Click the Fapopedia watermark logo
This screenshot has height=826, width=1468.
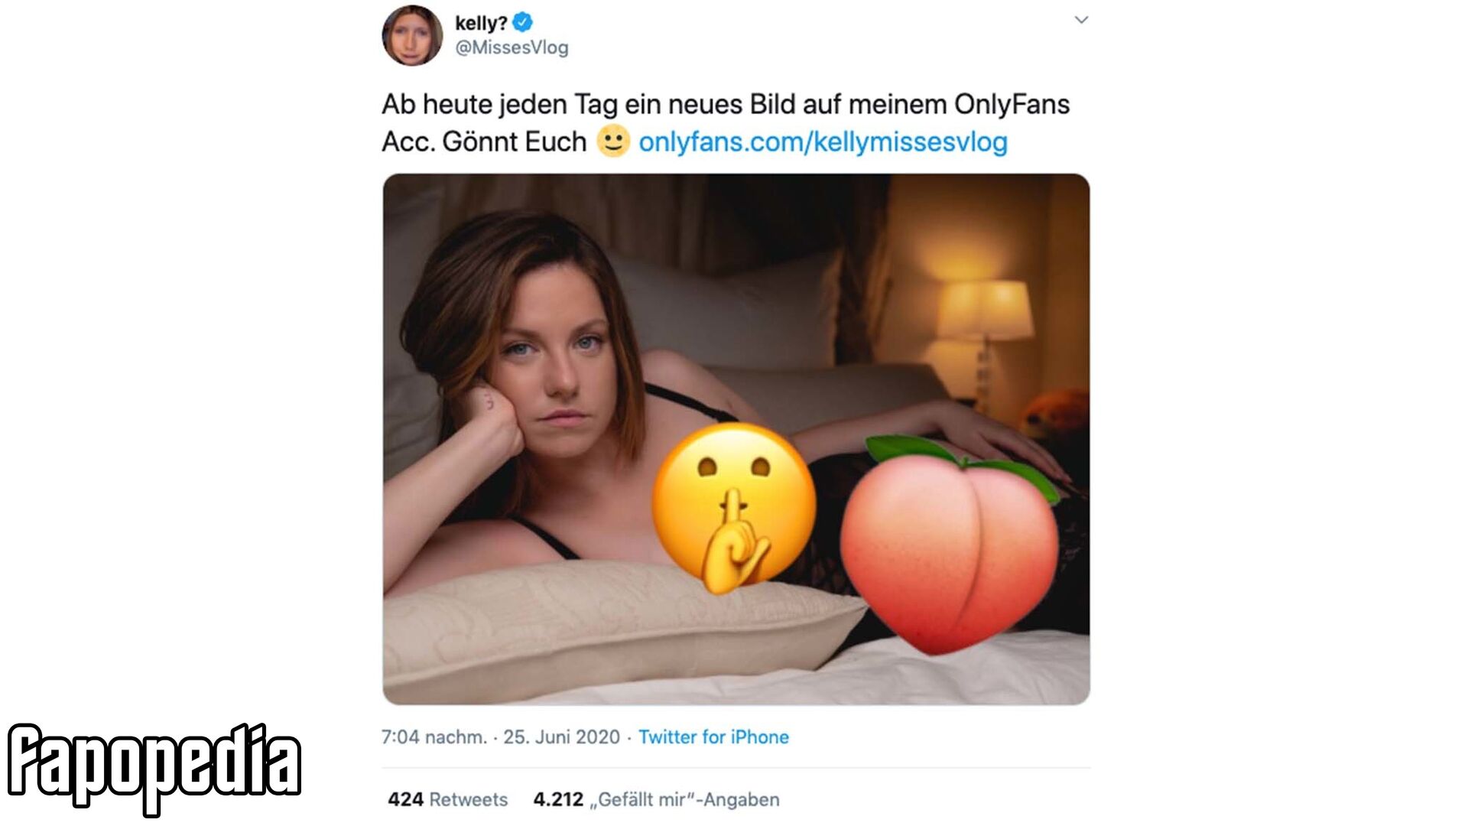154,767
